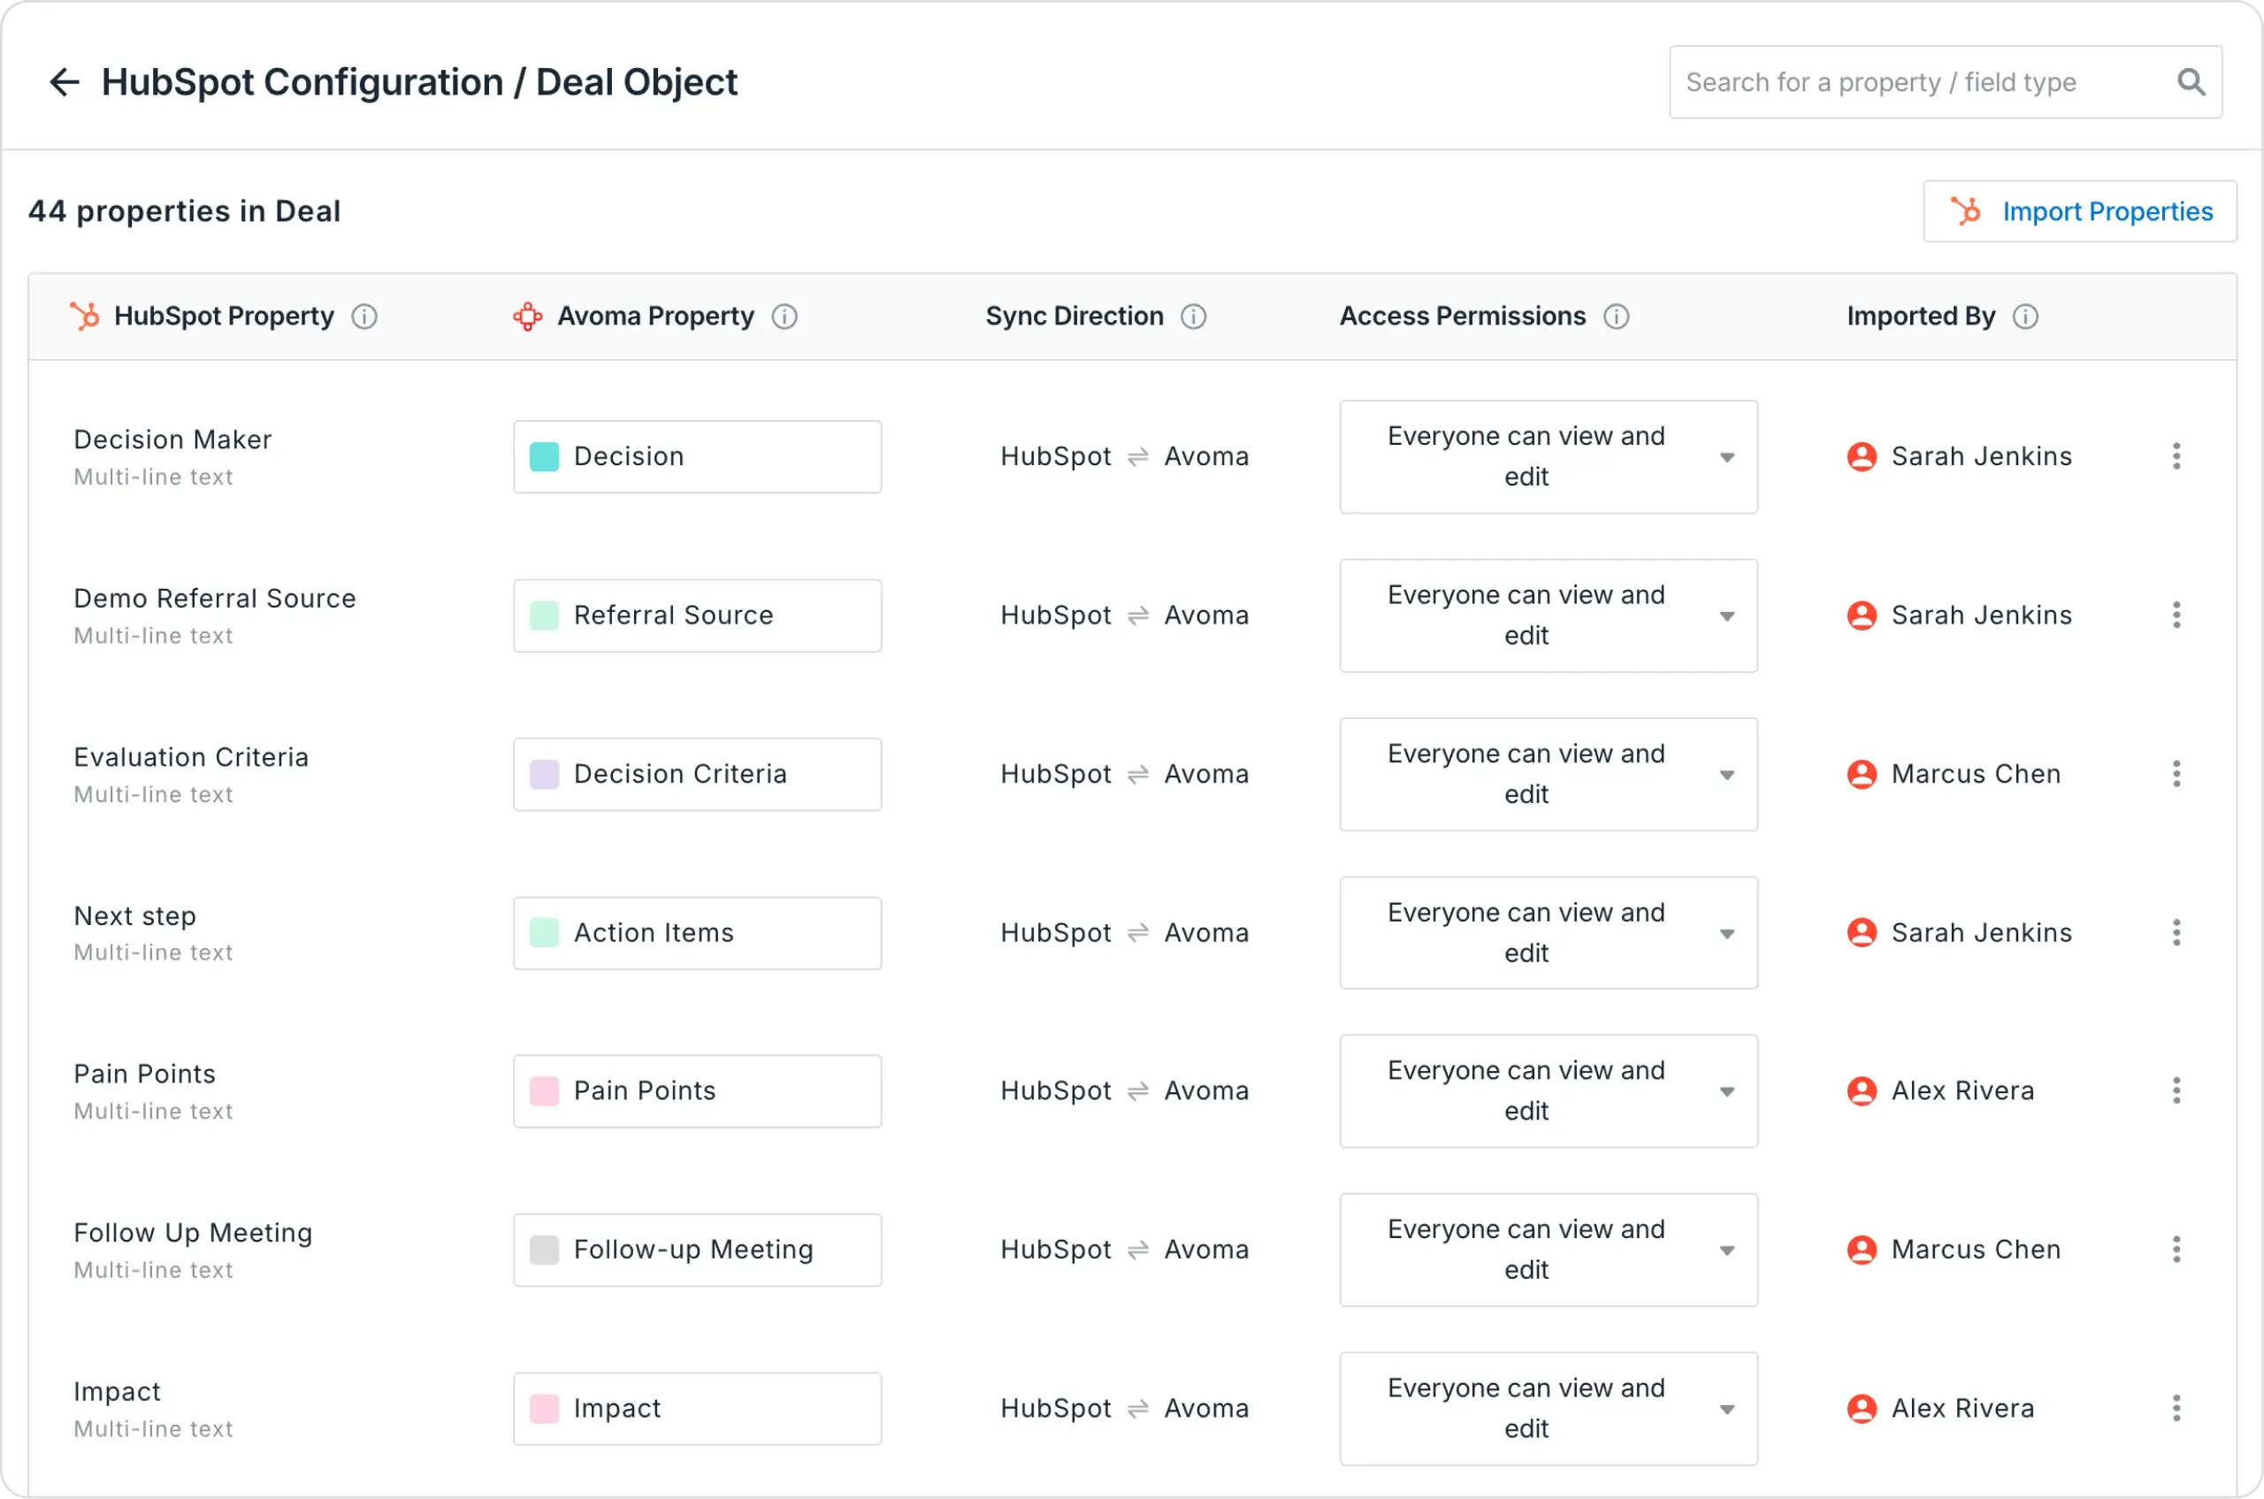
Task: Click the Demo Referral Source property name
Action: click(214, 599)
